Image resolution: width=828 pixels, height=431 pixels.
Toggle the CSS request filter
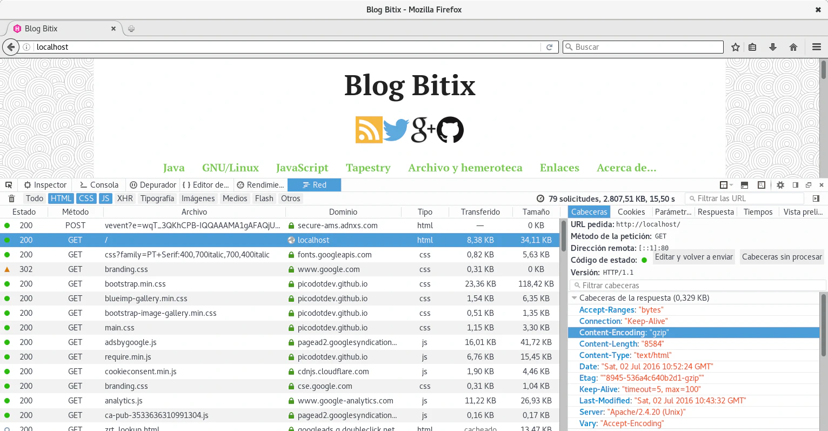click(x=86, y=198)
